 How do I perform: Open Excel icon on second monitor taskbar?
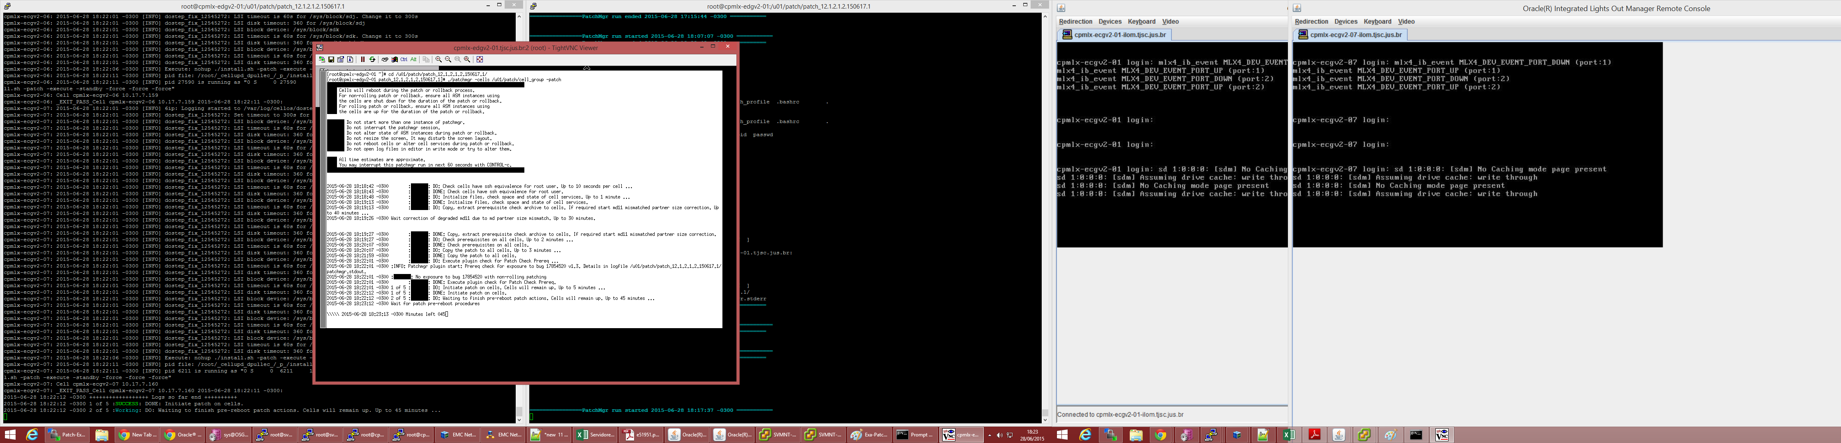1289,434
